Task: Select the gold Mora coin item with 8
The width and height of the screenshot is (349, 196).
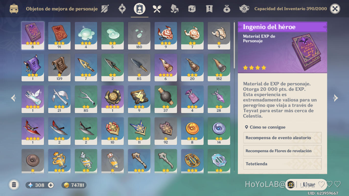Action: point(192,131)
